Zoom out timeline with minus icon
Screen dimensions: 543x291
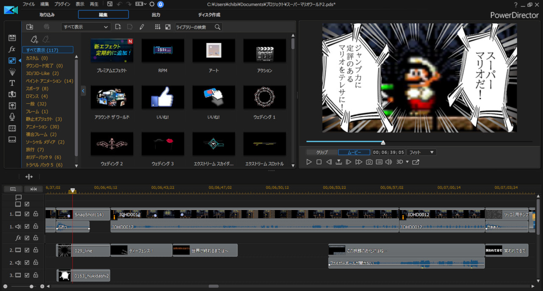point(5,286)
